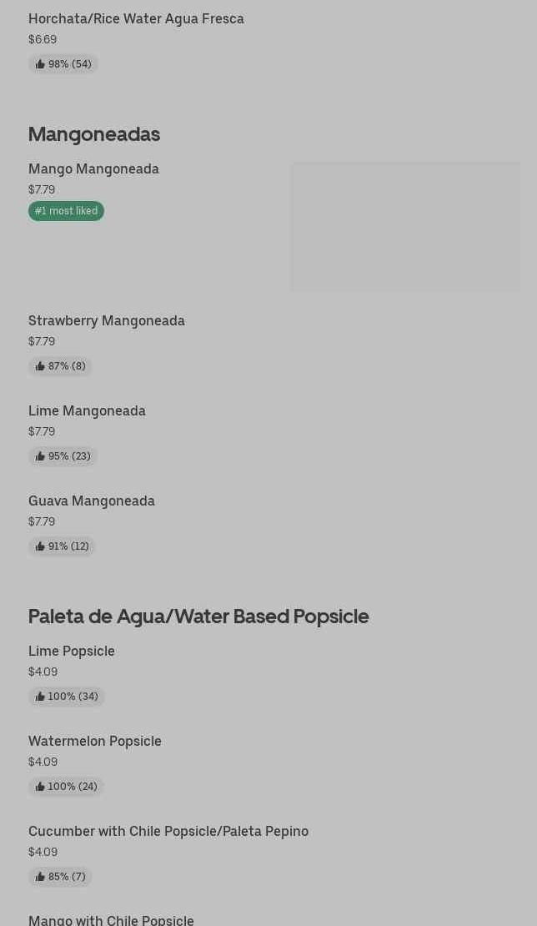Click the #1 most liked badge
Screen dimensions: 537x926
(66, 211)
